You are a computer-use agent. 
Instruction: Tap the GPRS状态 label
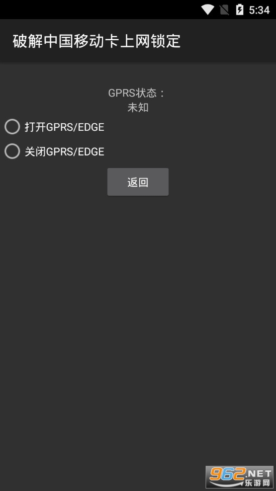pos(137,93)
